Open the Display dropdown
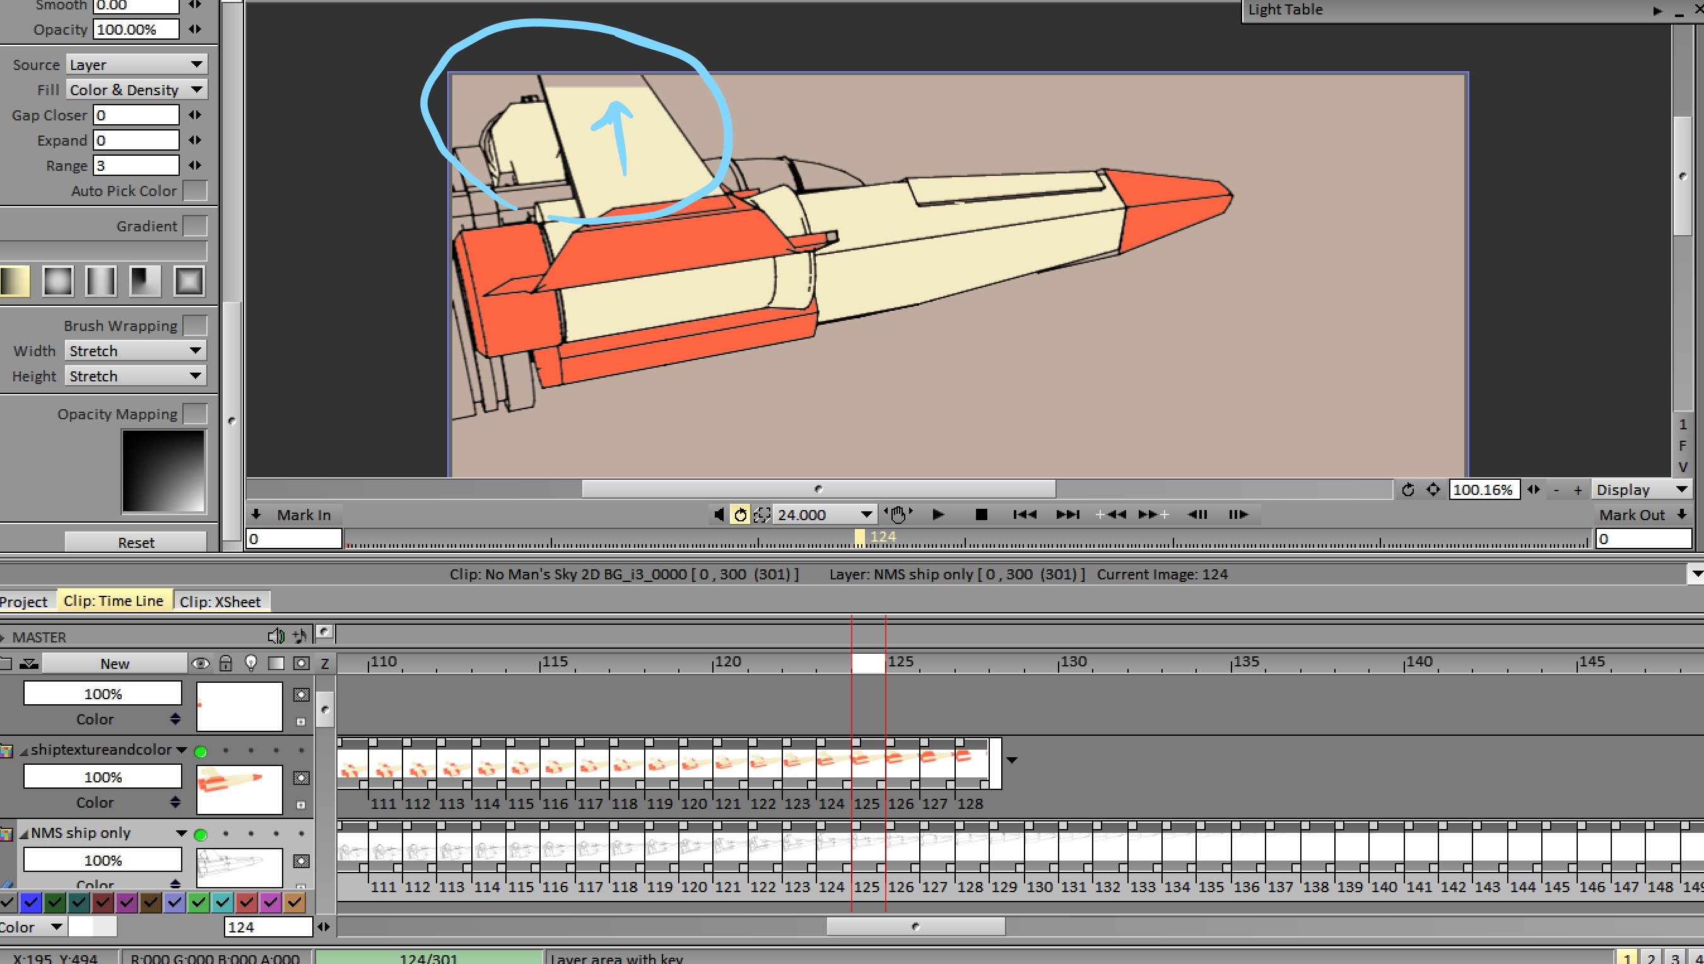1704x964 pixels. tap(1641, 490)
